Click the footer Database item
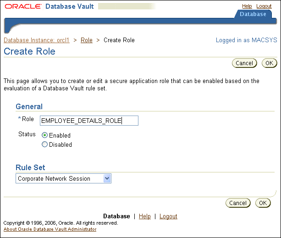The width and height of the screenshot is (281, 238). click(x=116, y=216)
